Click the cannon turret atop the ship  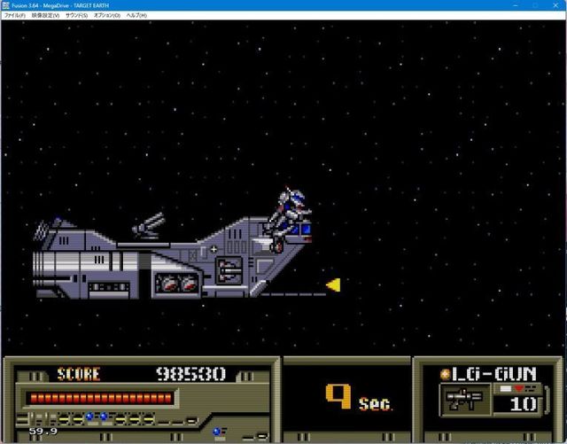(x=149, y=226)
